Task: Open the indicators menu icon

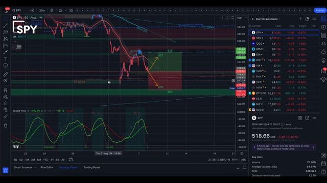Action: click(x=61, y=10)
